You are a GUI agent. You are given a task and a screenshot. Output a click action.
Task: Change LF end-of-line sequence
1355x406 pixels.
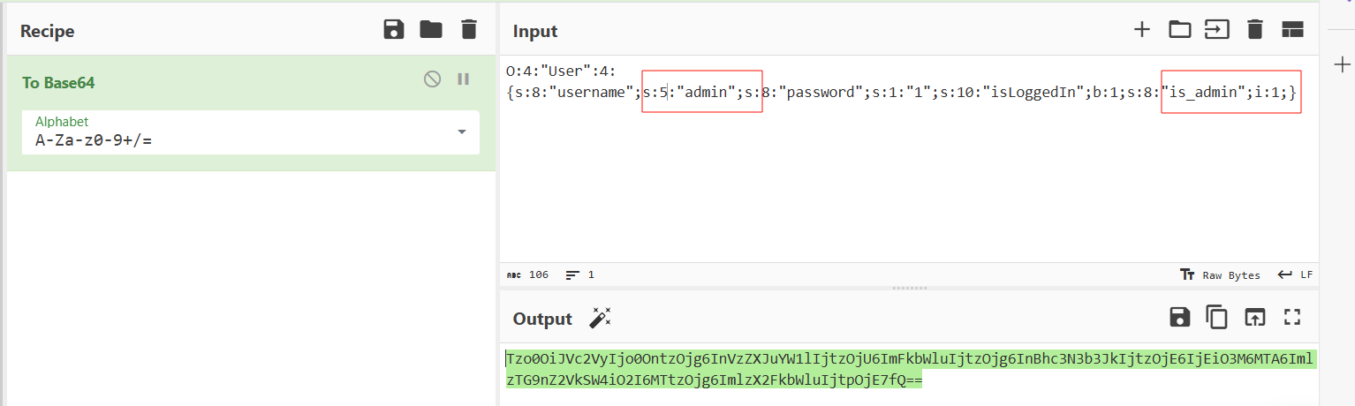tap(1297, 274)
